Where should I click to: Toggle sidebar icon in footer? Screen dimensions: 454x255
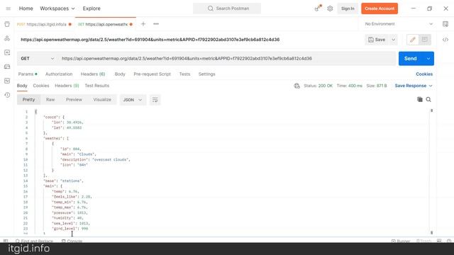tap(6, 241)
